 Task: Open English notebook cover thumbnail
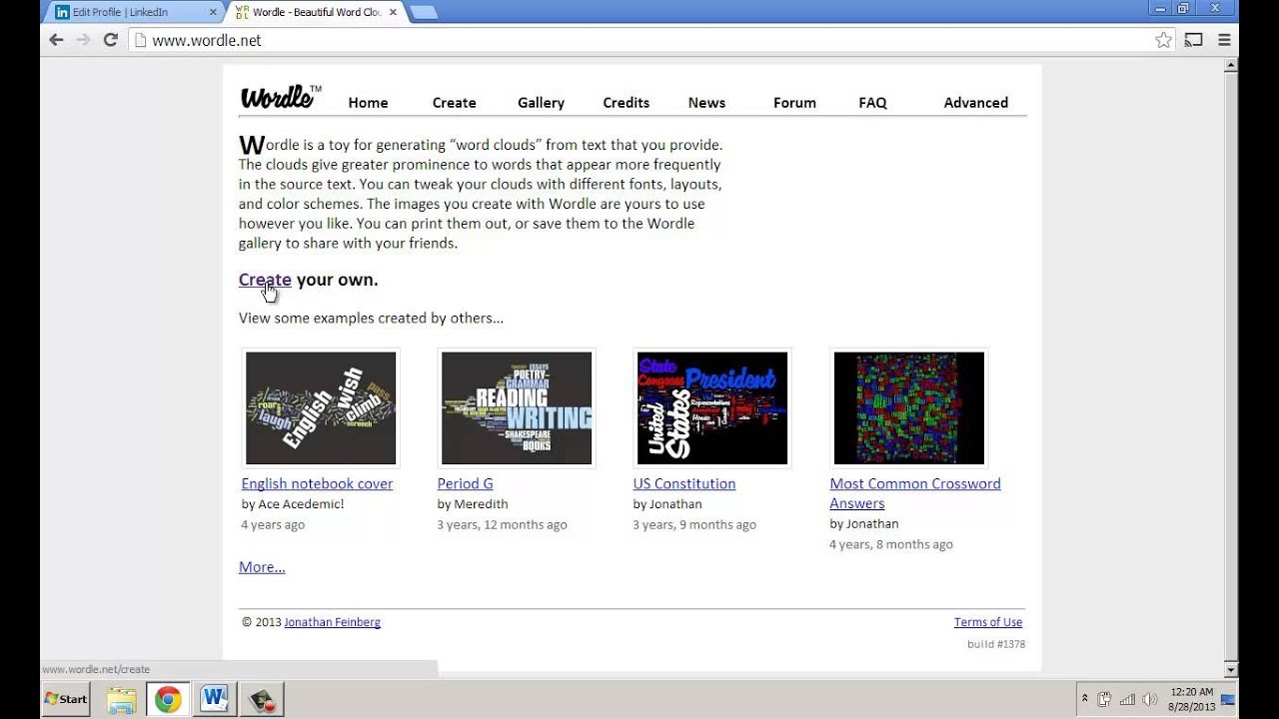321,407
